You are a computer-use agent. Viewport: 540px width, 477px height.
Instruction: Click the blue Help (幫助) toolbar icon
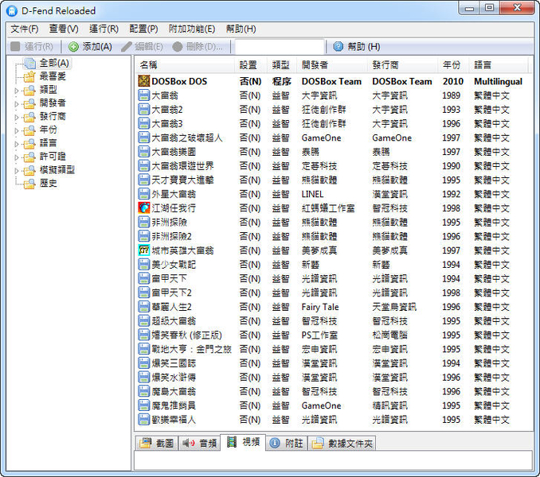pyautogui.click(x=338, y=46)
